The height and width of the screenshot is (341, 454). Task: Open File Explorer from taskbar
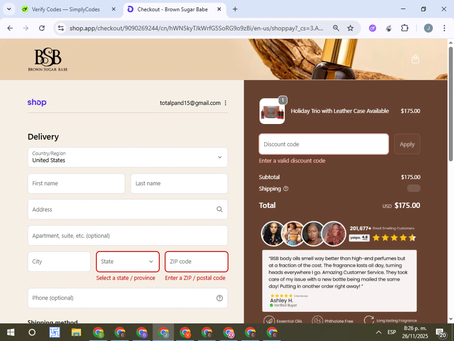[x=76, y=333]
